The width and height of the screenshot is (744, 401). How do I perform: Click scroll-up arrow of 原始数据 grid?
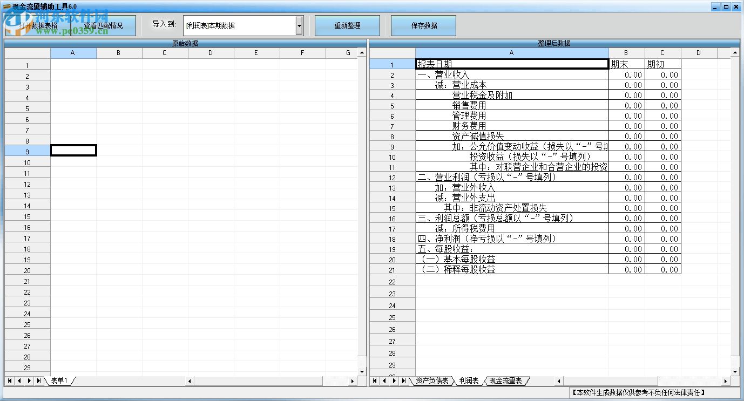pos(362,53)
